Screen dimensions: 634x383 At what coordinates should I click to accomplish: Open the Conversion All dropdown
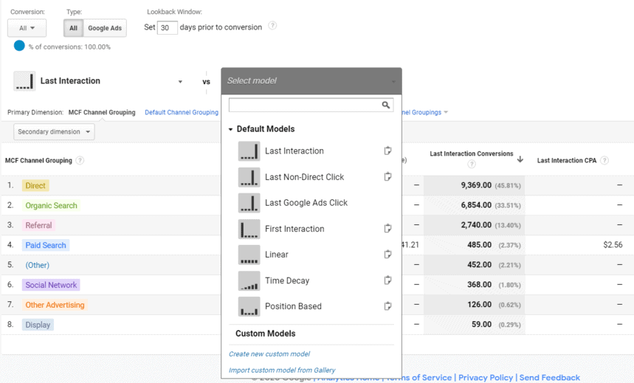(27, 28)
